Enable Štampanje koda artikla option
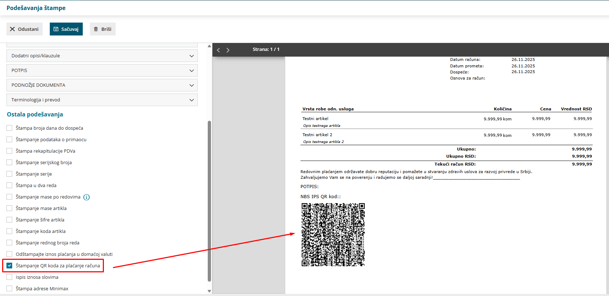Image resolution: width=609 pixels, height=296 pixels. click(9, 231)
